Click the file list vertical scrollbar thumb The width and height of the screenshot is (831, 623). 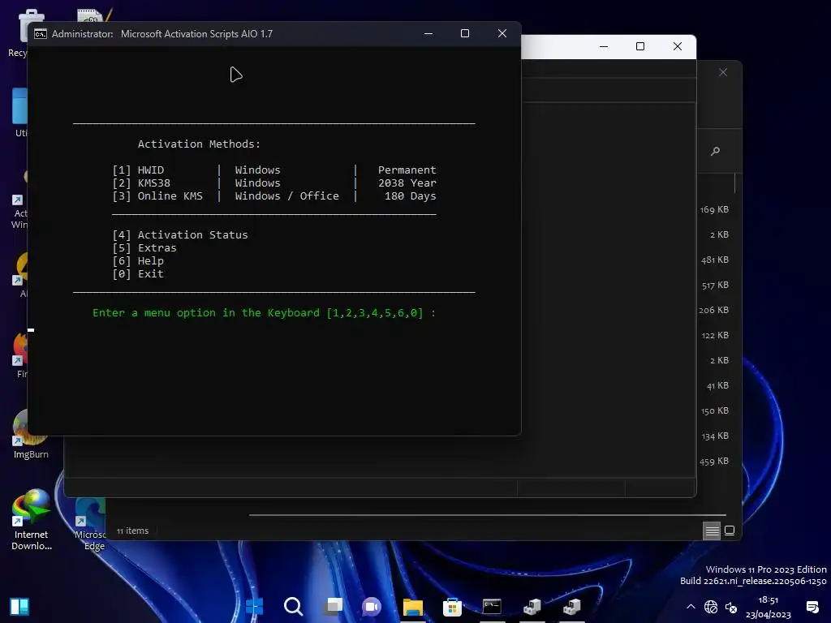735,183
